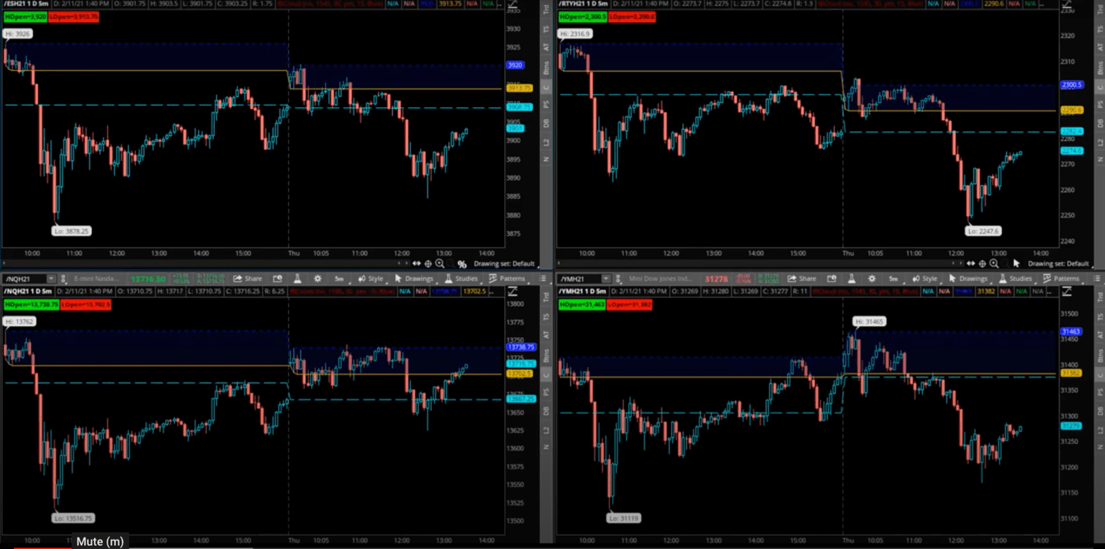Viewport: 1105px width, 549px height.
Task: Open L2 side tab beside /NQH21 chart
Action: point(546,430)
